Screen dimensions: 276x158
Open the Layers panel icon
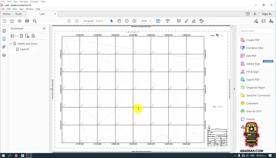coord(4,55)
